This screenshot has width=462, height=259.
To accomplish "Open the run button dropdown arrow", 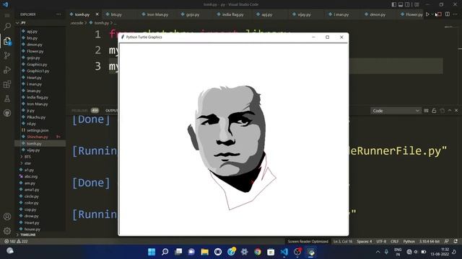I will coord(432,14).
